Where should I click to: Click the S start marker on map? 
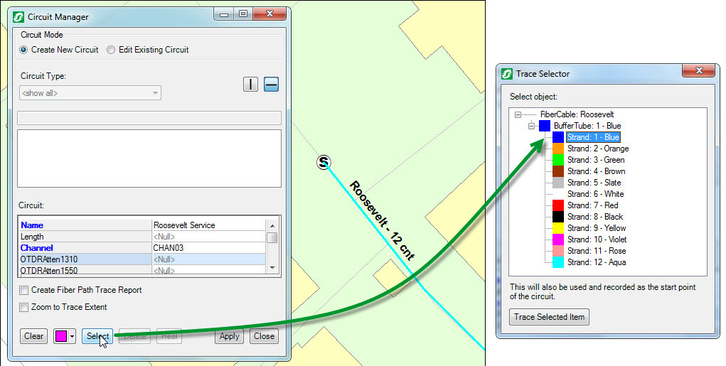324,163
